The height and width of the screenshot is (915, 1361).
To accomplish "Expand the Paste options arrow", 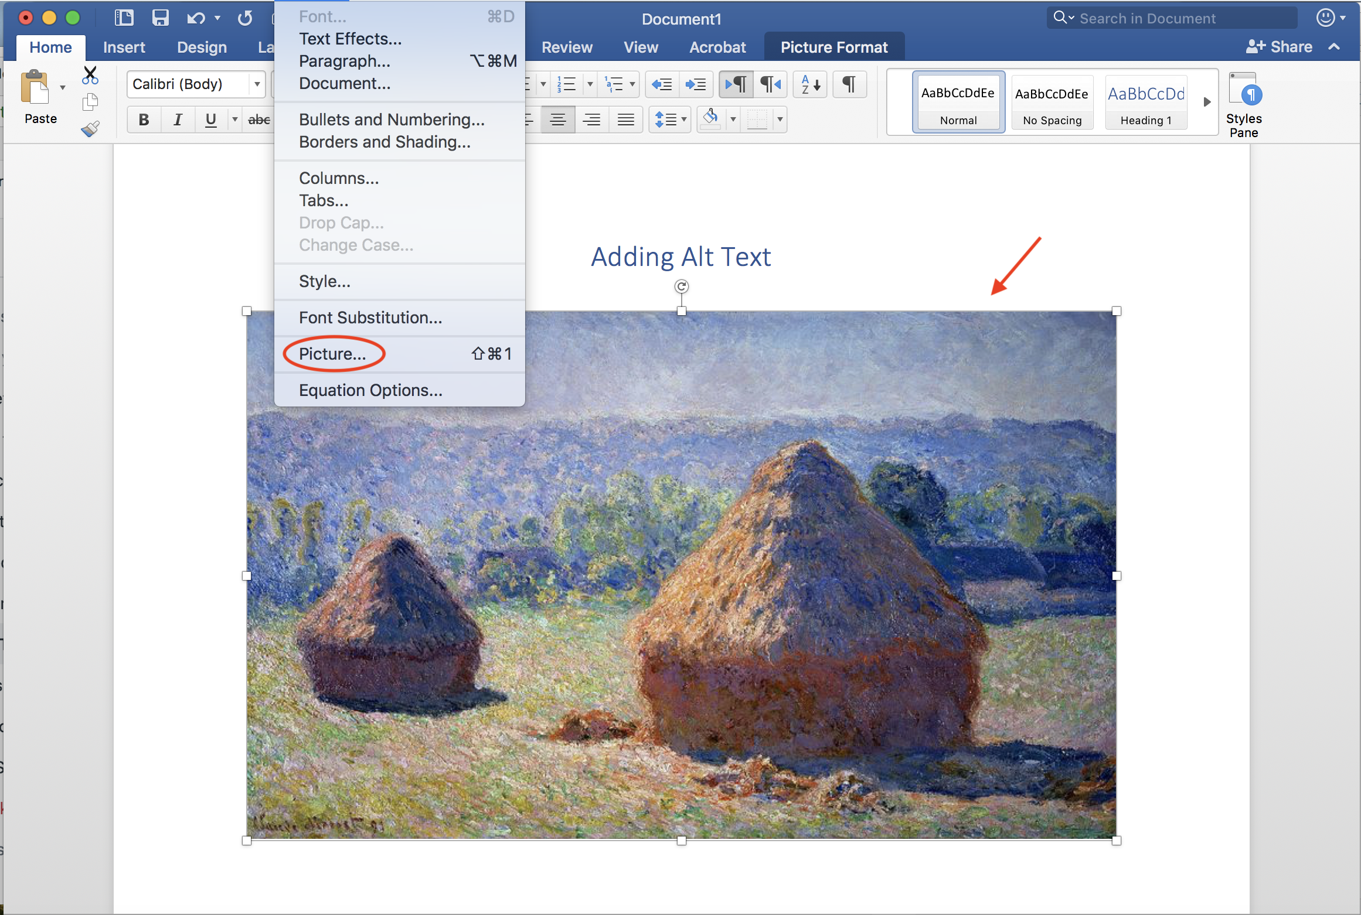I will tap(63, 88).
